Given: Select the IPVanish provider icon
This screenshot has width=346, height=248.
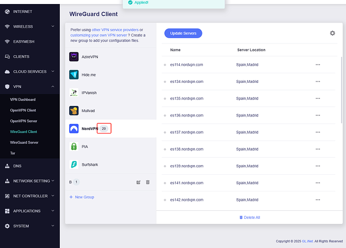Looking at the screenshot, I should 74,93.
